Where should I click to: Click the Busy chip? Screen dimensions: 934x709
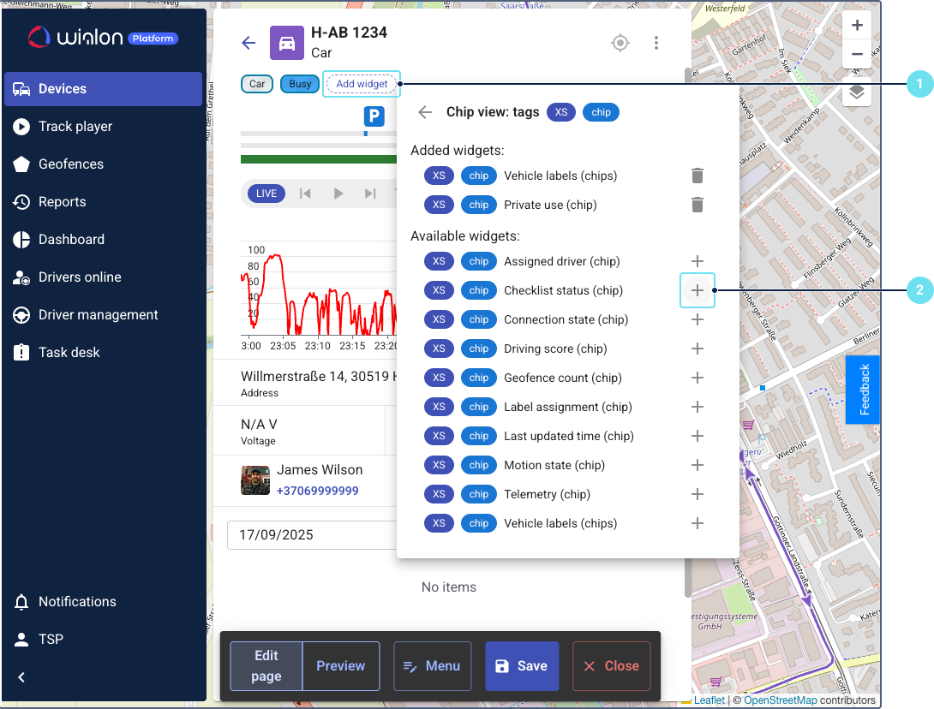[300, 84]
